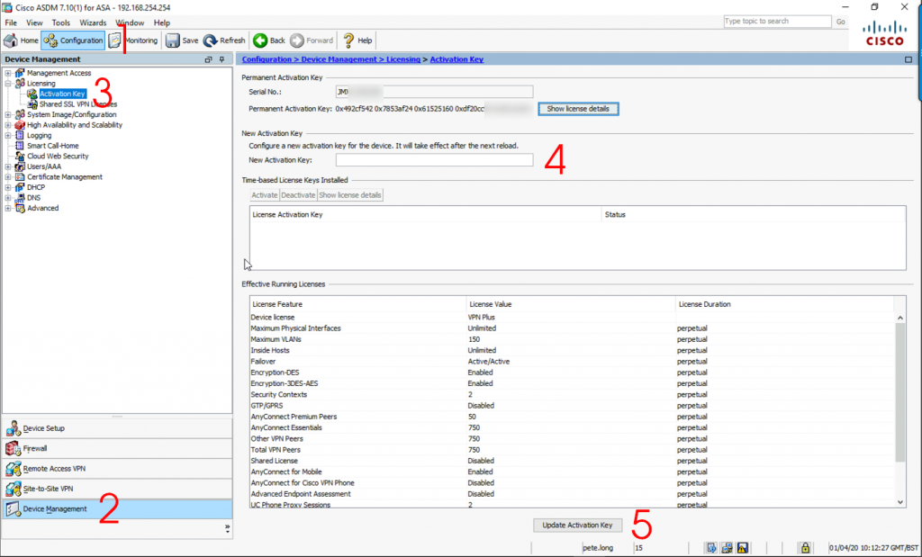Open Help from the question mark icon

click(x=357, y=40)
